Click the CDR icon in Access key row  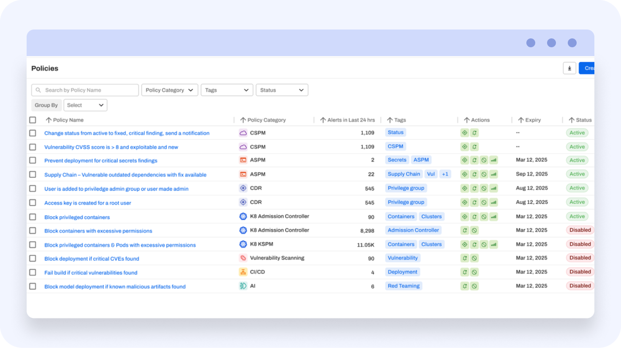pos(243,202)
